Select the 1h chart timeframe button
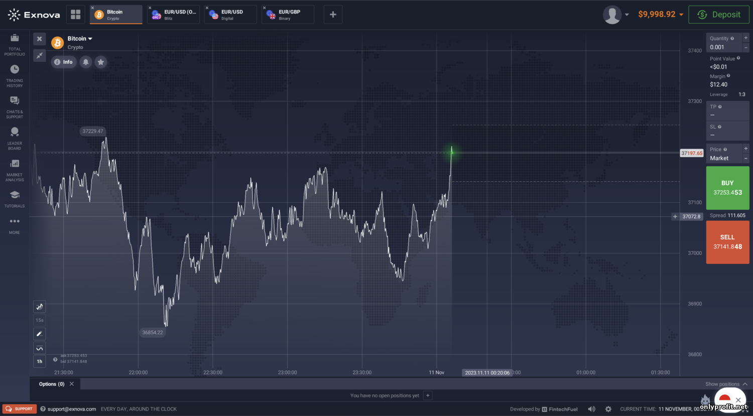The width and height of the screenshot is (753, 416). coord(40,361)
